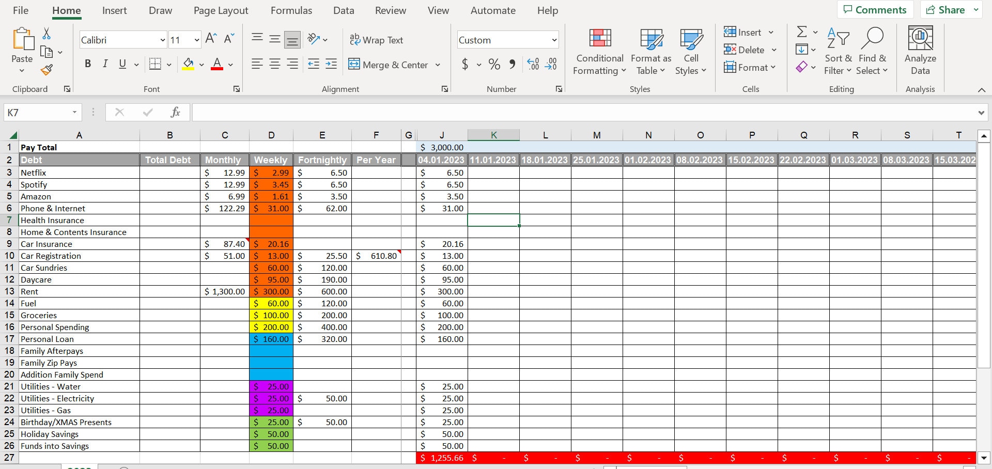
Task: Click the Bold formatting icon
Action: (x=87, y=64)
